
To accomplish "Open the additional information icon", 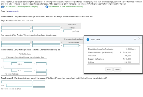I will (x=46, y=7).
